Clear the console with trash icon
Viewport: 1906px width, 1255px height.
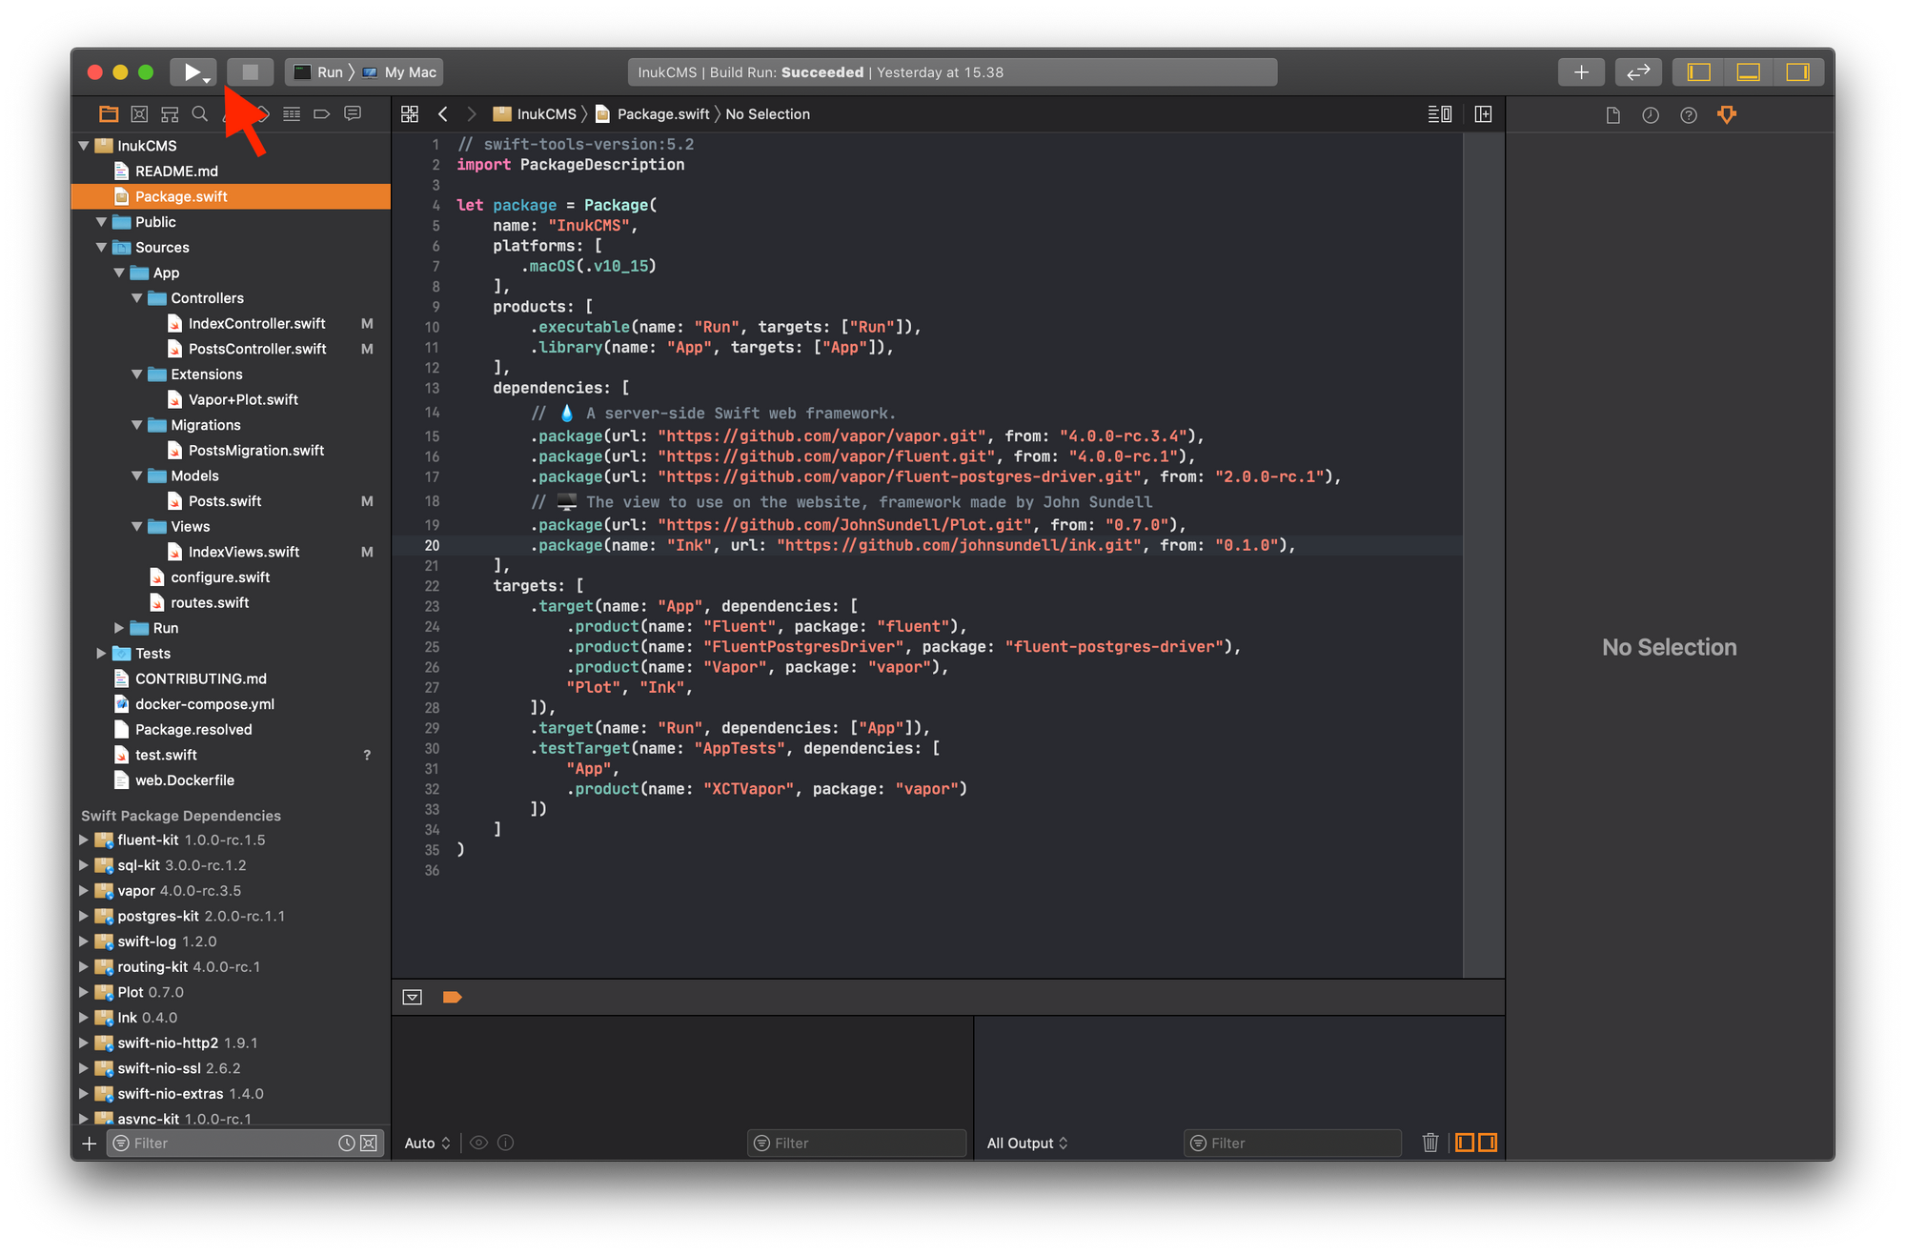point(1430,1143)
